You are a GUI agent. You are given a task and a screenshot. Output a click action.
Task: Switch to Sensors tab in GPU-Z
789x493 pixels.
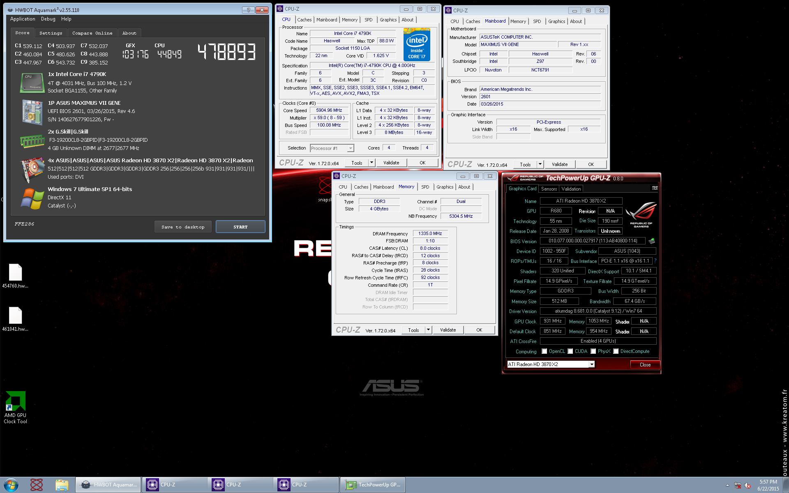pos(549,189)
